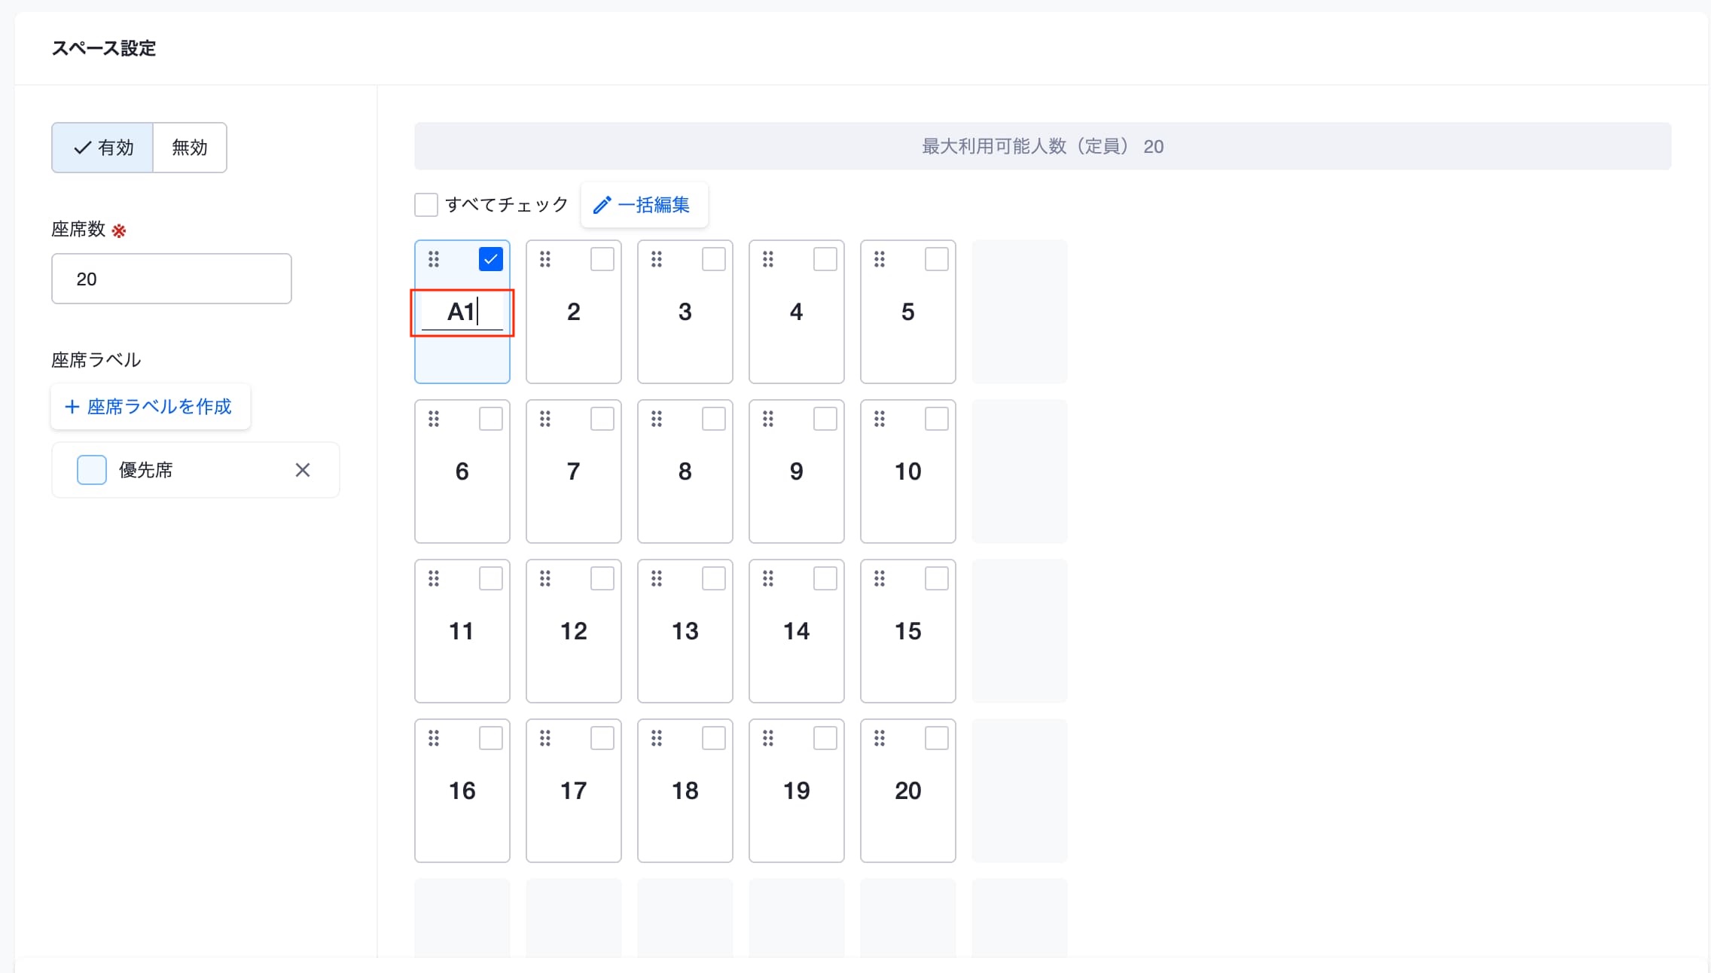Click the 優先席 label name

[x=146, y=470]
